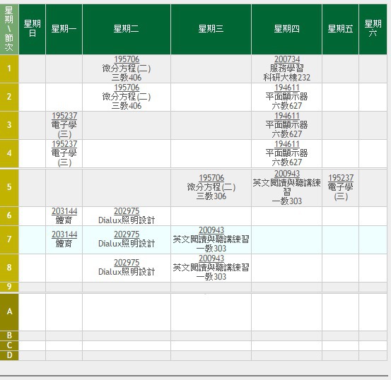Image resolution: width=391 pixels, height=380 pixels.
Task: Click 202975 Dialux link in period 8
Action: [x=127, y=262]
